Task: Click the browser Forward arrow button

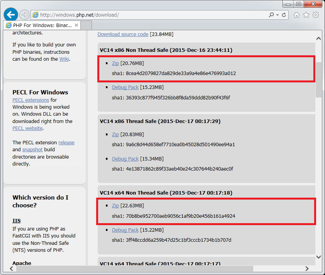Action: click(x=24, y=15)
